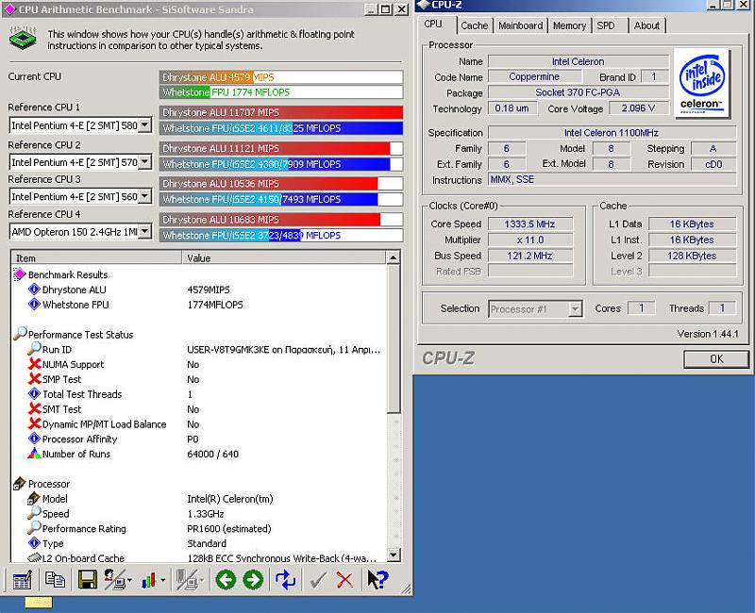Click the icon beside Processor section header

[19, 483]
